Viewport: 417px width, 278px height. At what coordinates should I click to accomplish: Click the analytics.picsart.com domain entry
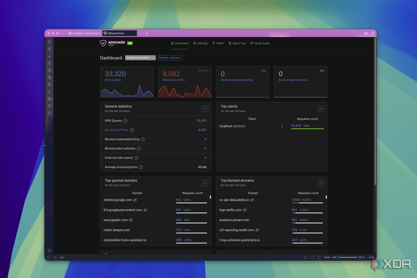click(234, 220)
